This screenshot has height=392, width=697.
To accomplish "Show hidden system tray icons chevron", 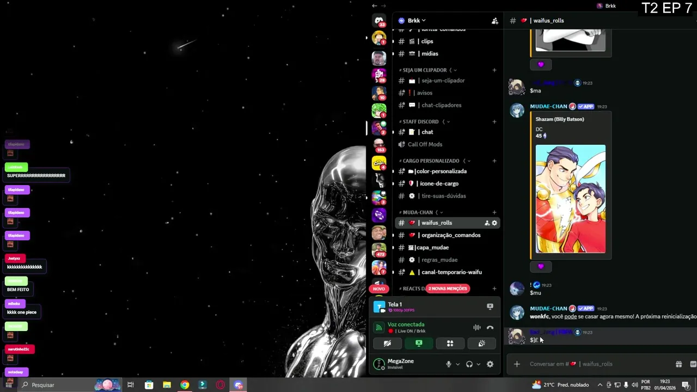I will point(600,385).
